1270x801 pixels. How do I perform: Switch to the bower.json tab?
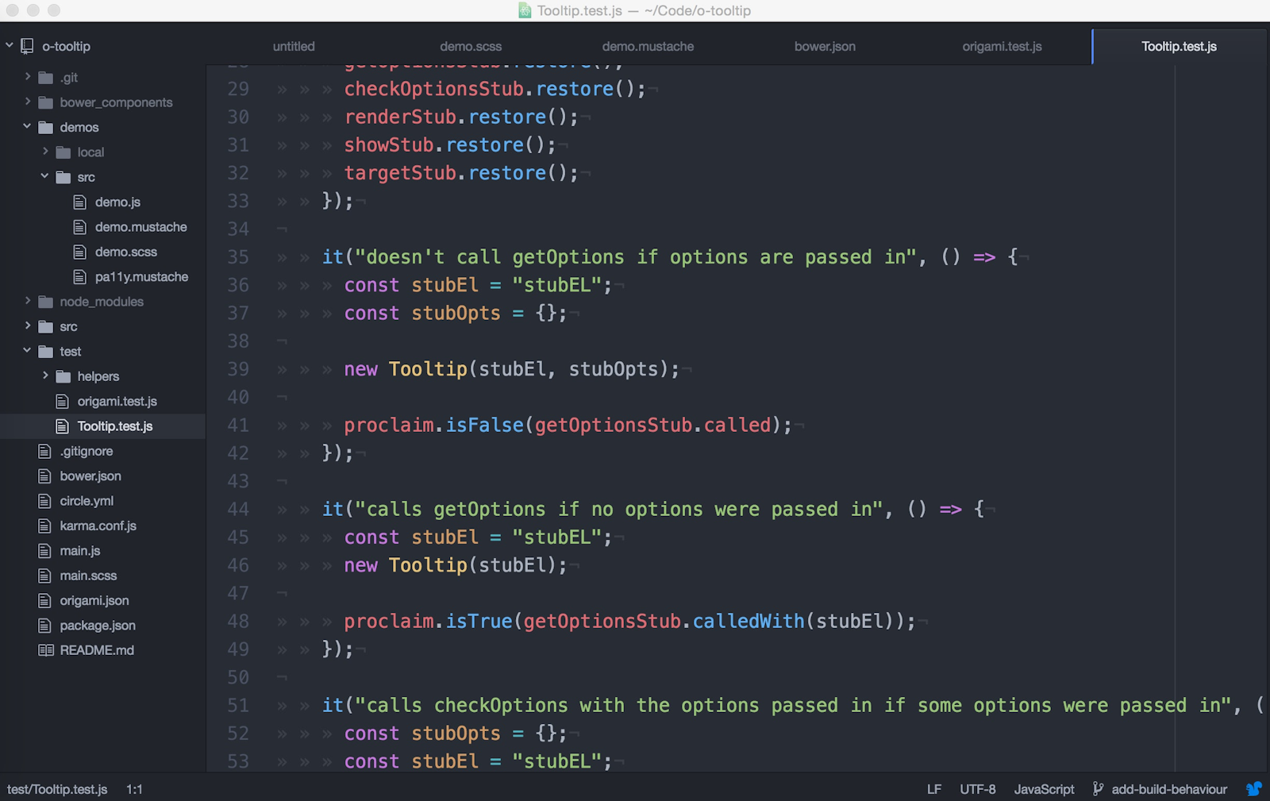[x=825, y=47]
